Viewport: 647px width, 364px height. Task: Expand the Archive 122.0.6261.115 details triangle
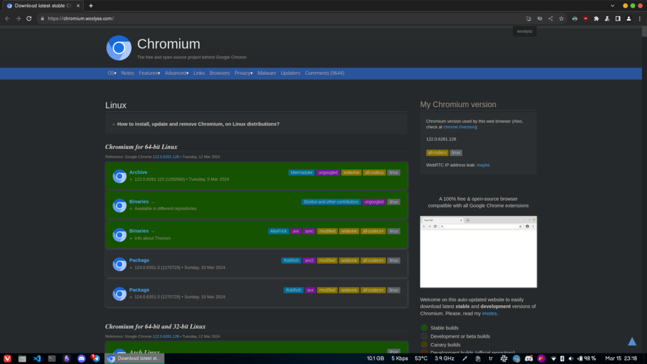point(131,179)
